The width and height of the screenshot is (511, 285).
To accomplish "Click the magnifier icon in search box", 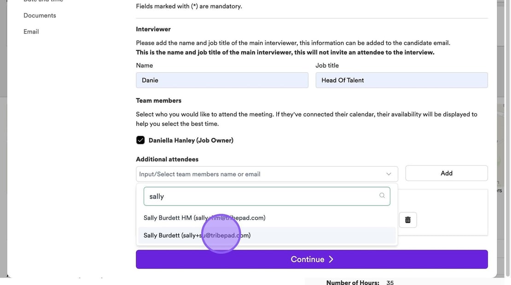I will click(382, 196).
